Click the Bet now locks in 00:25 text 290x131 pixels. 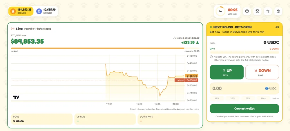[x=237, y=32]
